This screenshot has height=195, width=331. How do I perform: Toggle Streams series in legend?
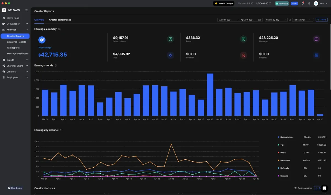[x=283, y=176]
